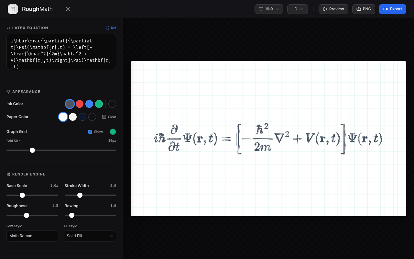Click the Grid Size slider handle
Screen dimensions: 414x259
point(32,150)
